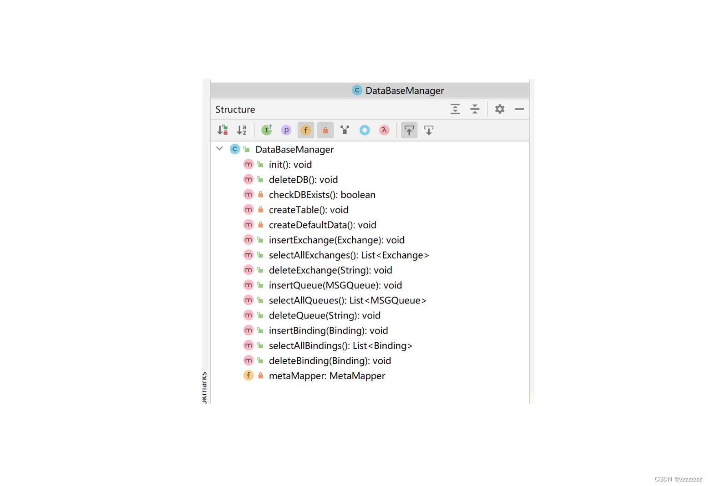Screen dimensions: 710x486
Task: Click field icon beside metaMapper
Action: [x=248, y=375]
